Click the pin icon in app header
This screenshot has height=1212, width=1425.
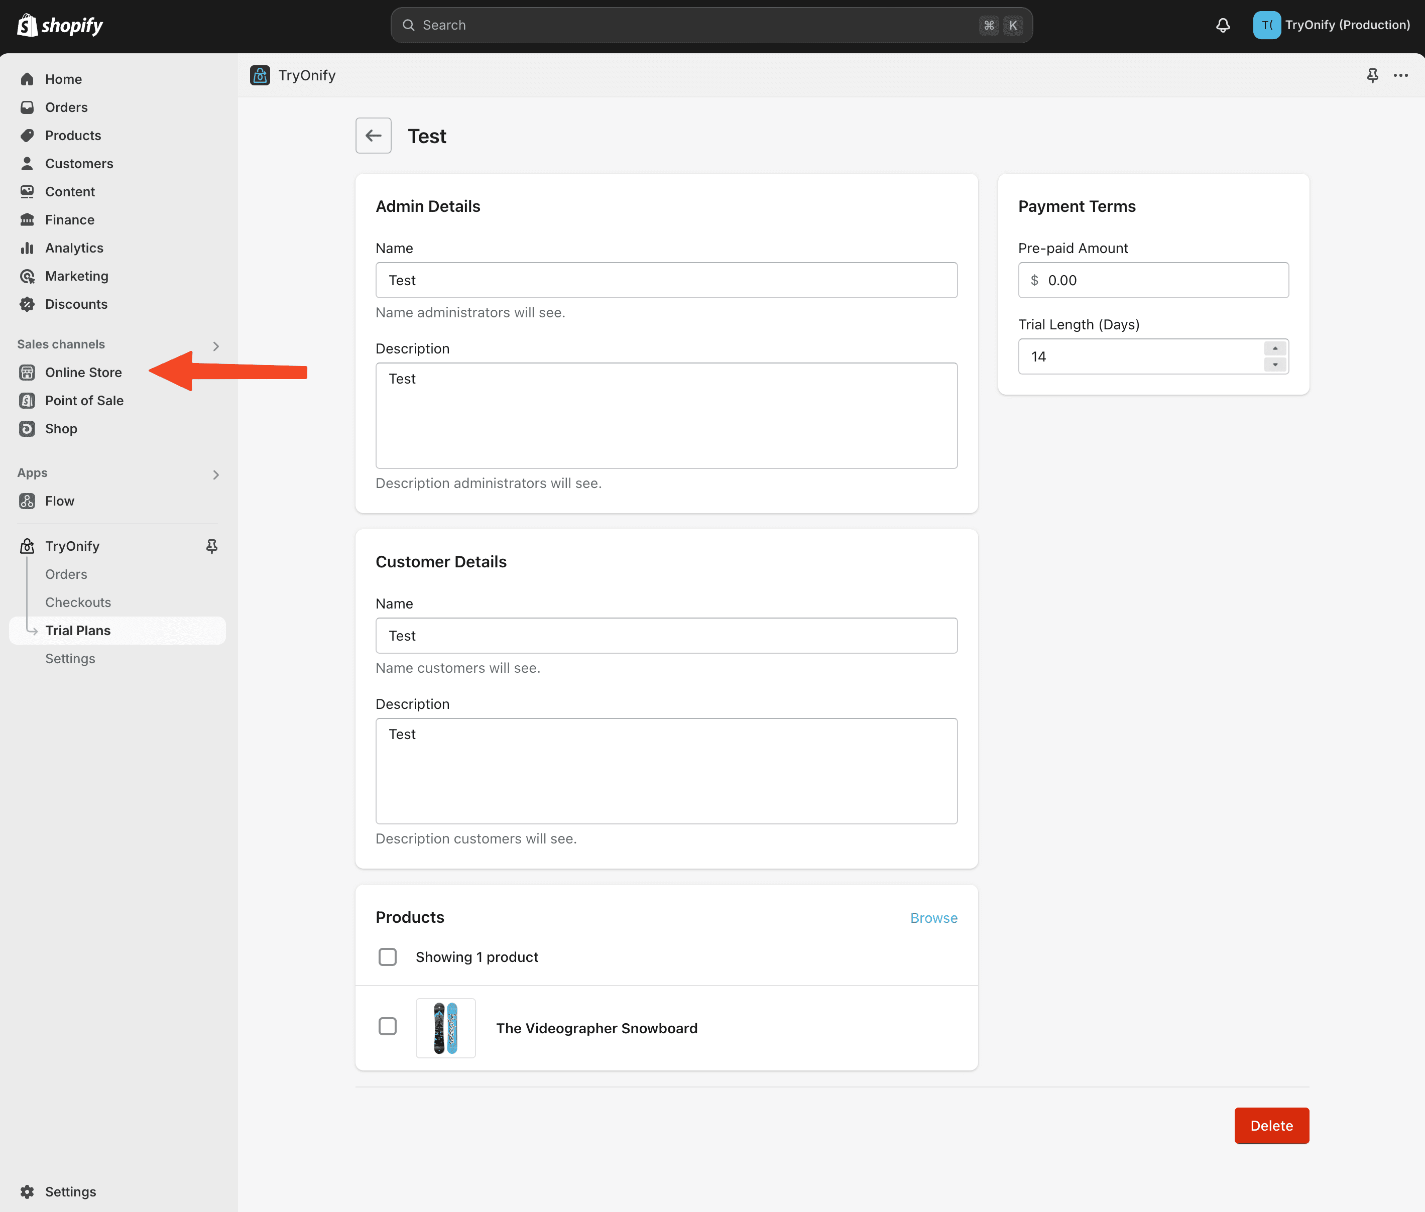click(x=1372, y=76)
